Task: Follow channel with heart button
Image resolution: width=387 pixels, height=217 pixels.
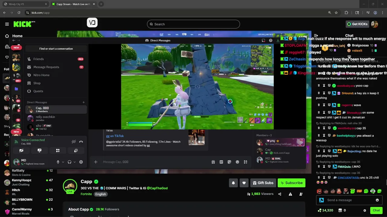Action: 244,183
